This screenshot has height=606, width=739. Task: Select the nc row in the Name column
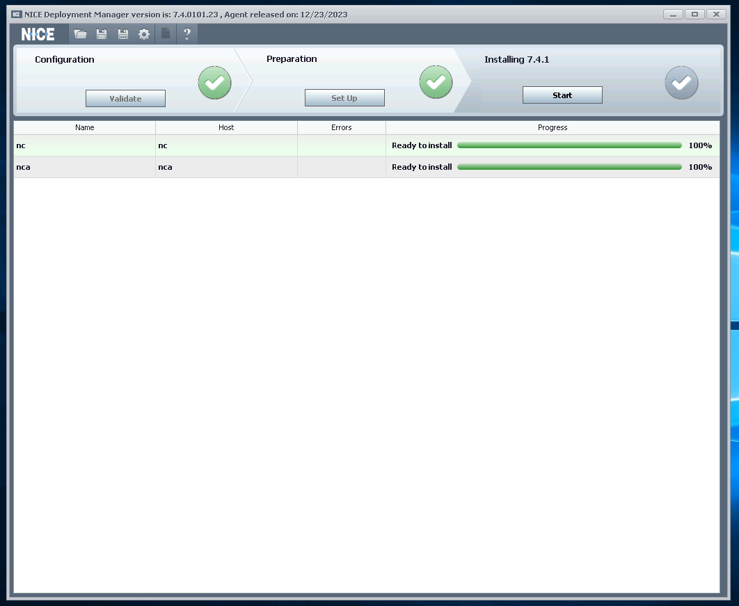(85, 145)
